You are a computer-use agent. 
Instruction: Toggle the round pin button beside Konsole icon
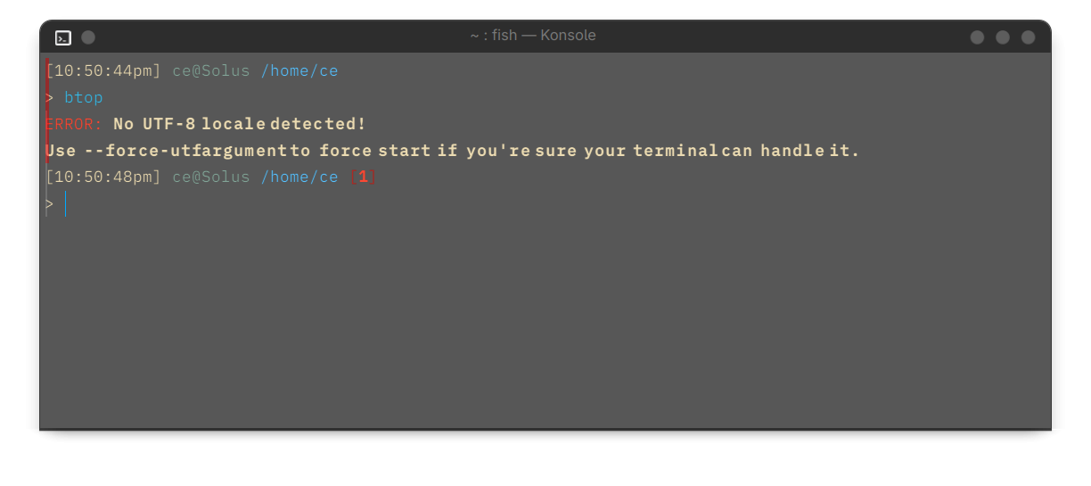point(88,37)
